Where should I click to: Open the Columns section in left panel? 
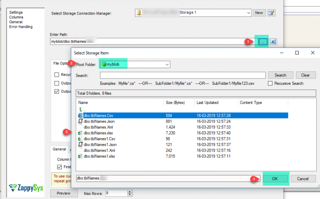point(17,17)
